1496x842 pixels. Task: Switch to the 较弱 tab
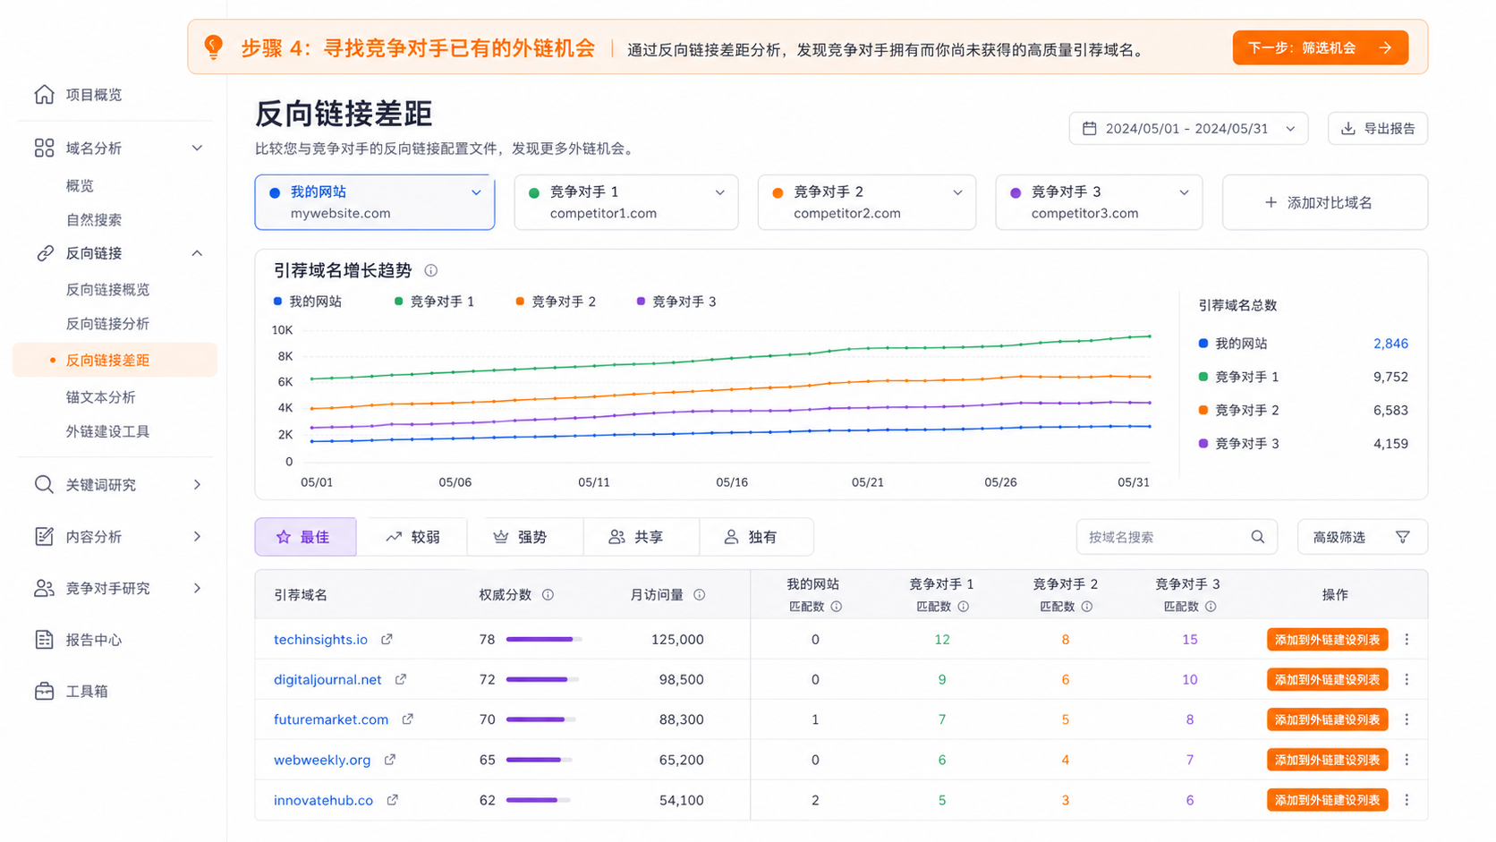pyautogui.click(x=412, y=537)
